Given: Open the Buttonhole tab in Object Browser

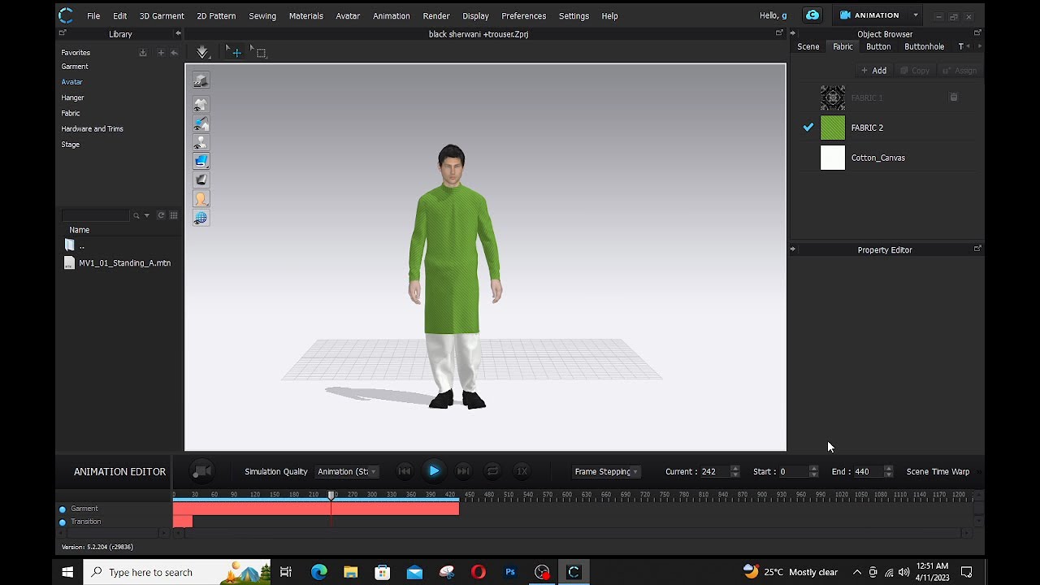Looking at the screenshot, I should pos(924,46).
